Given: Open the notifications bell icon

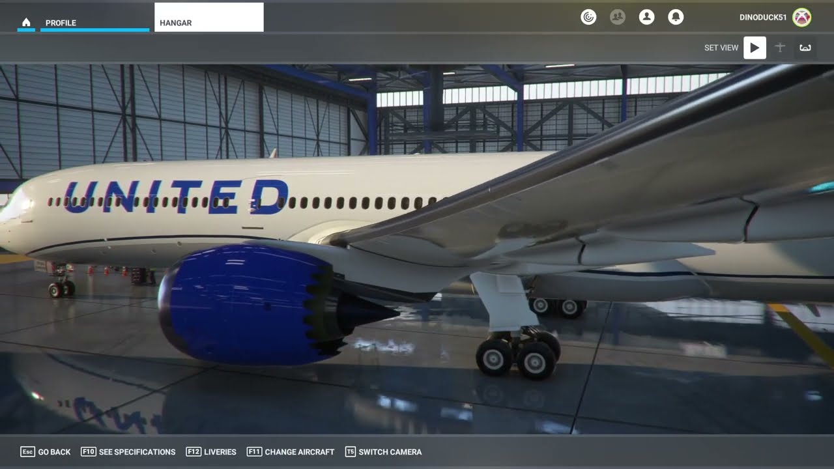Looking at the screenshot, I should [x=676, y=17].
